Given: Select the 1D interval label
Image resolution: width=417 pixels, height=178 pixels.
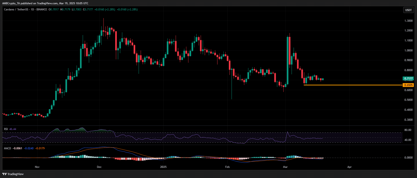Looking at the screenshot, I should 32,10.
